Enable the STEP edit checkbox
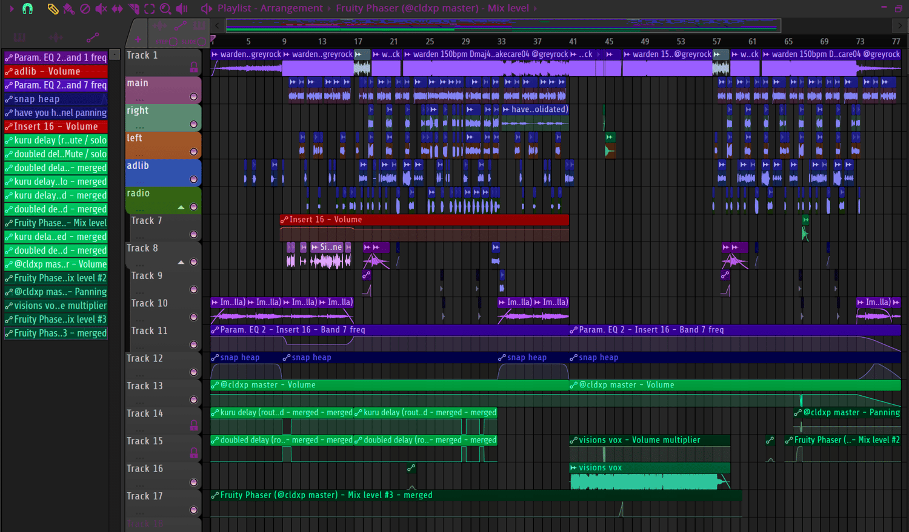909x532 pixels. 174,42
